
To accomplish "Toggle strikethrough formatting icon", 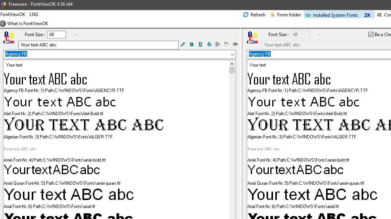I will [209, 44].
